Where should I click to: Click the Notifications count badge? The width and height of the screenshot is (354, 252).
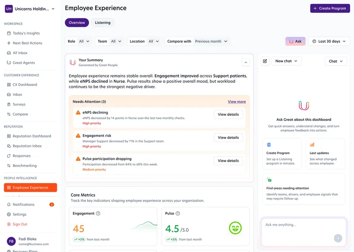pyautogui.click(x=52, y=205)
